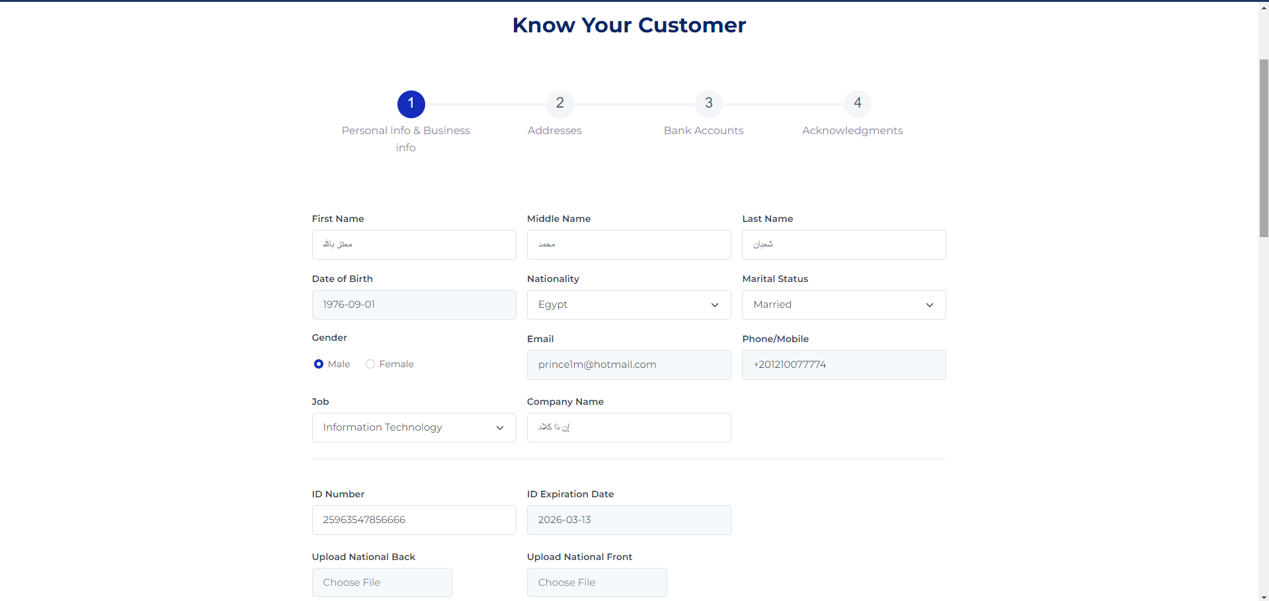Screen dimensions: 1269x601
Task: Click the Company Name input
Action: pos(628,427)
